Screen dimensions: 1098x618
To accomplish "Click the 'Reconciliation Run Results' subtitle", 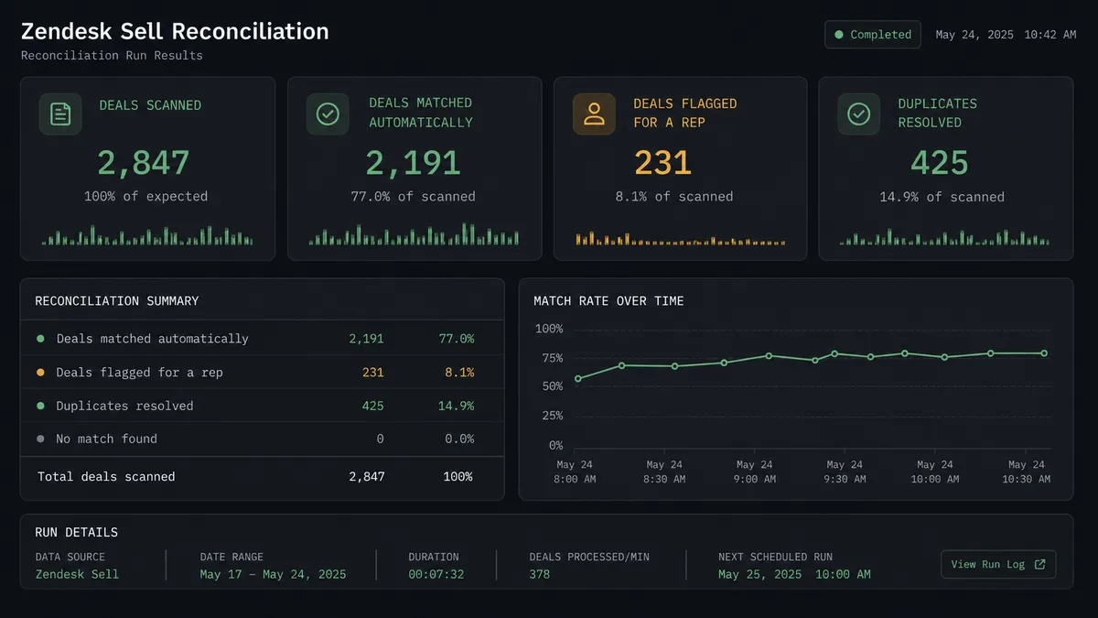I will [112, 56].
